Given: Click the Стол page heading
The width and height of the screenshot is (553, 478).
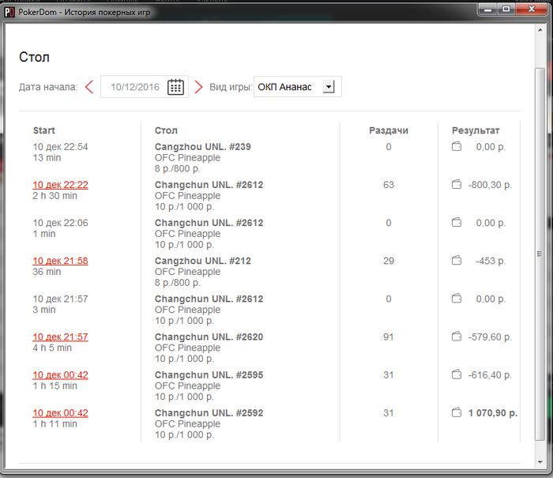Looking at the screenshot, I should click(x=34, y=57).
